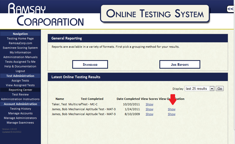Viewport: 235px width, 144px height.
Task: Open My Information
Action: (20, 52)
